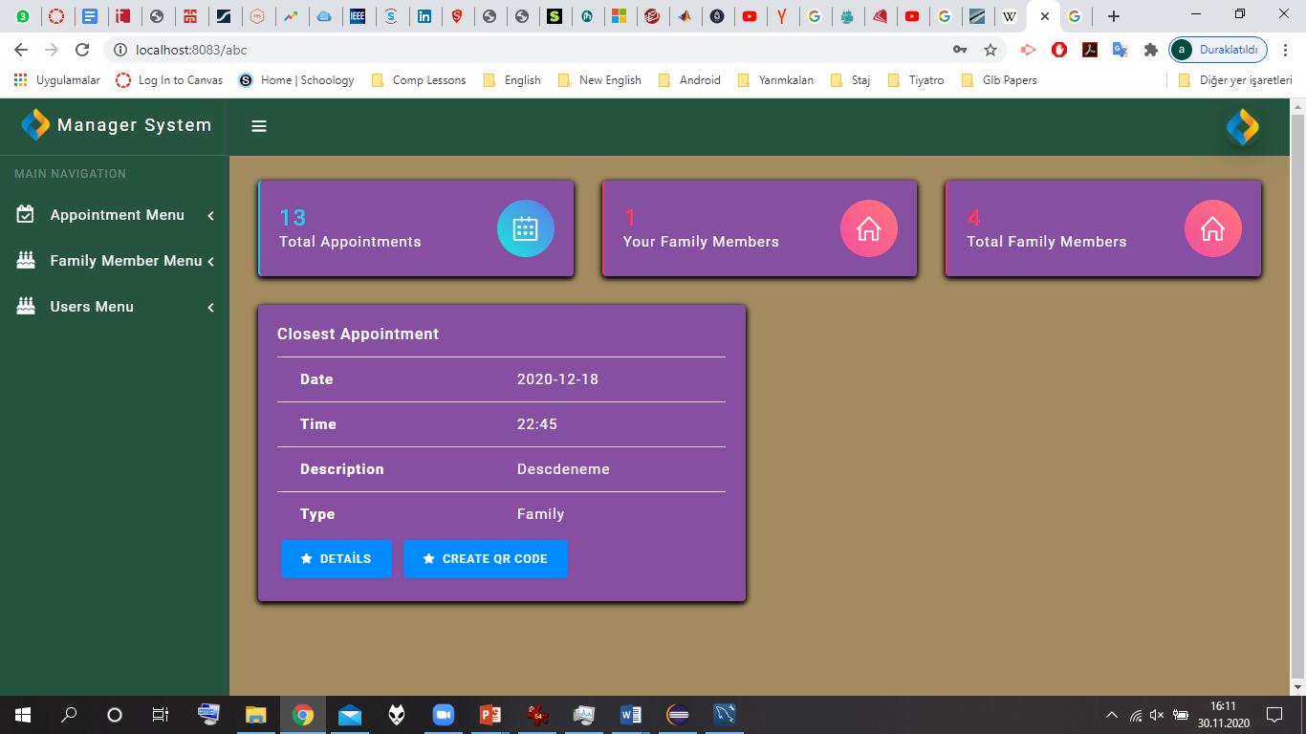Image resolution: width=1306 pixels, height=734 pixels.
Task: Open the Appointment Menu sidebar item
Action: [115, 215]
